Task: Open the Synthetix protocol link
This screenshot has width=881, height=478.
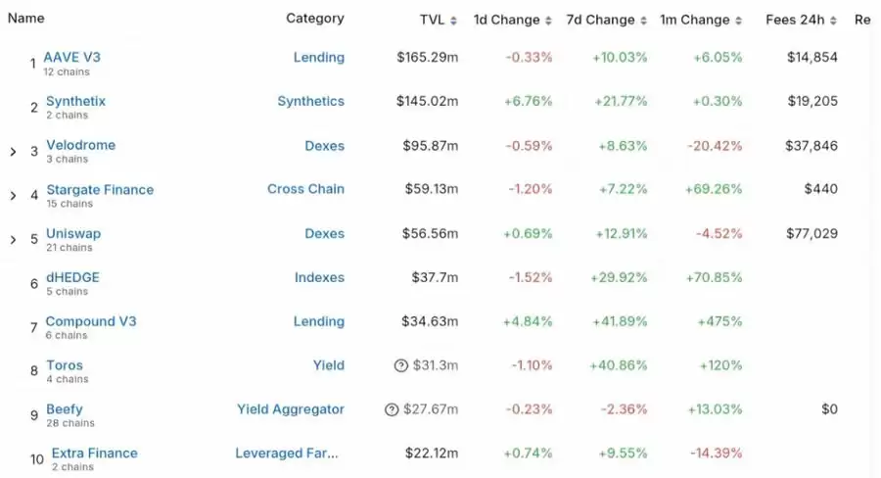Action: 75,101
